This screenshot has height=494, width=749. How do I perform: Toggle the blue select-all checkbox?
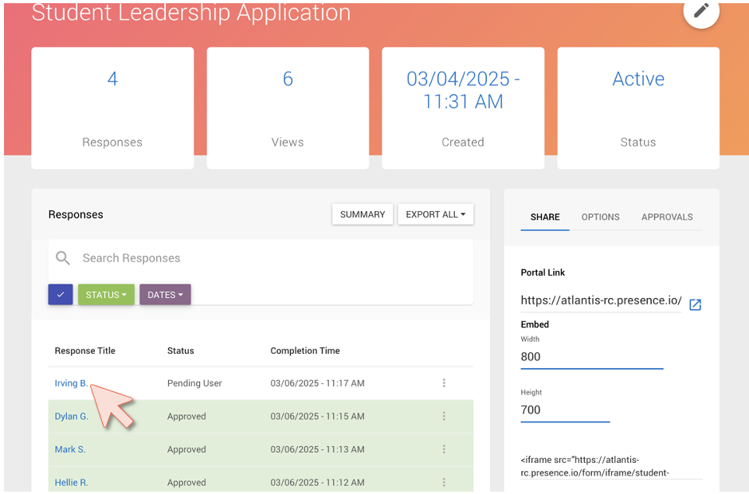[61, 294]
